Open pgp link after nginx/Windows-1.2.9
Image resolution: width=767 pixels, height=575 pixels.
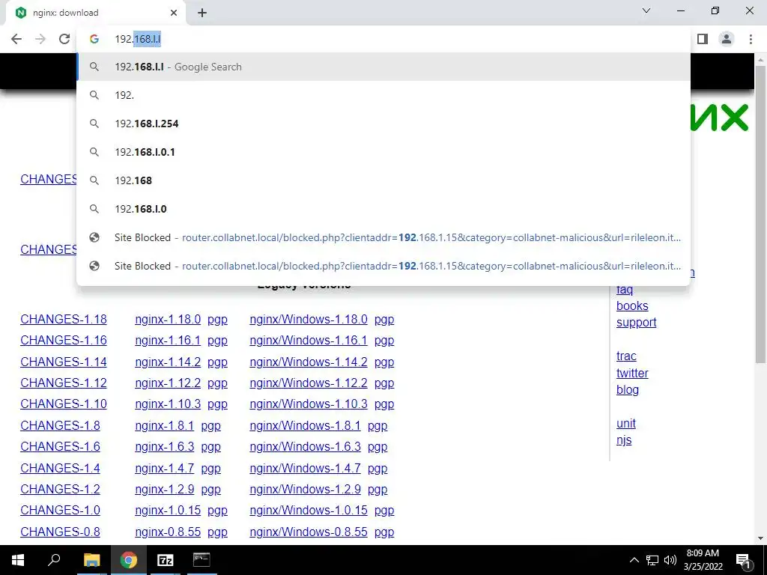[378, 489]
